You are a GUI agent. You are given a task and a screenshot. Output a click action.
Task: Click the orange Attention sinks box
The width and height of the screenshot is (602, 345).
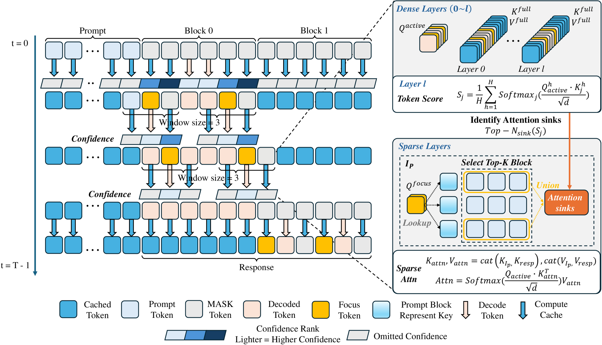pos(566,203)
